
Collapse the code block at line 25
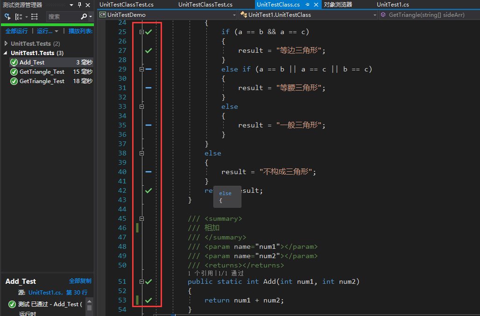(x=141, y=32)
